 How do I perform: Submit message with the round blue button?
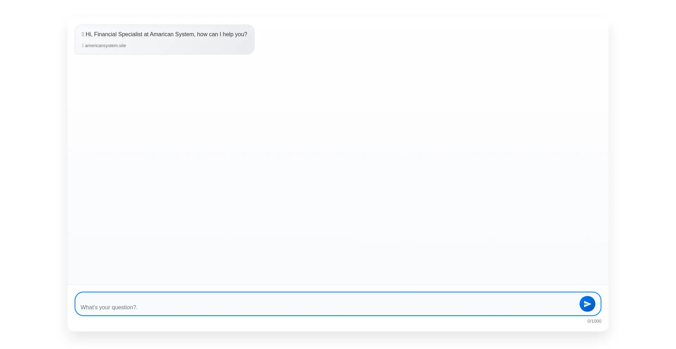587,304
